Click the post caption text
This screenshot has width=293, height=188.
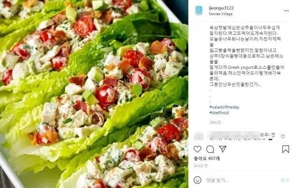(246, 56)
